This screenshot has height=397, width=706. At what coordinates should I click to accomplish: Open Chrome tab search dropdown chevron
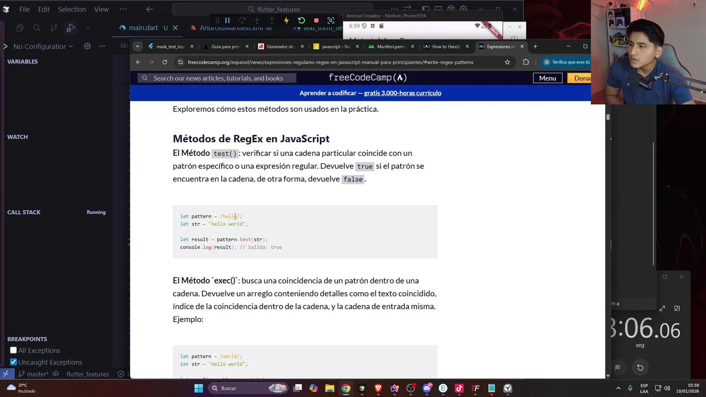[137, 46]
